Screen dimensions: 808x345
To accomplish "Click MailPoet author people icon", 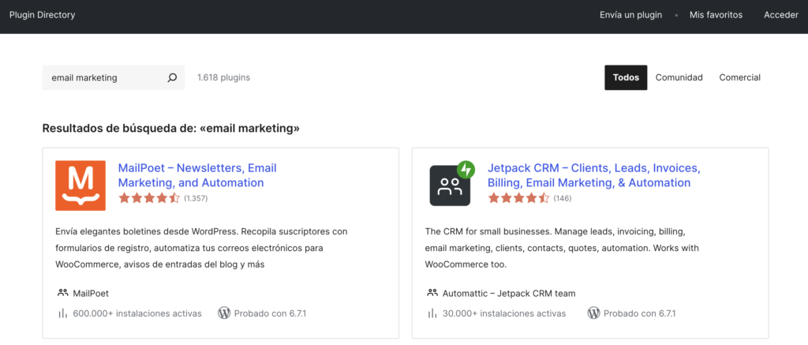I will (x=63, y=293).
